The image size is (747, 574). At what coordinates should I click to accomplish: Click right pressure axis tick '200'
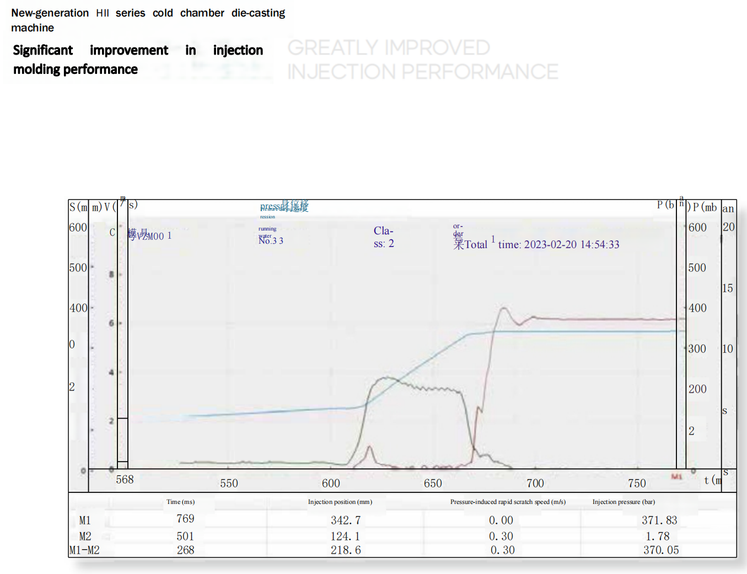pyautogui.click(x=697, y=389)
